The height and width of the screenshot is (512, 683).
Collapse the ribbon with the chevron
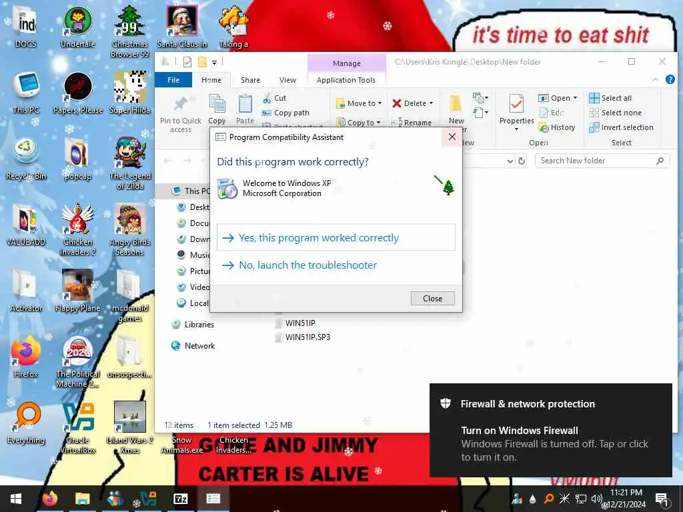(655, 79)
